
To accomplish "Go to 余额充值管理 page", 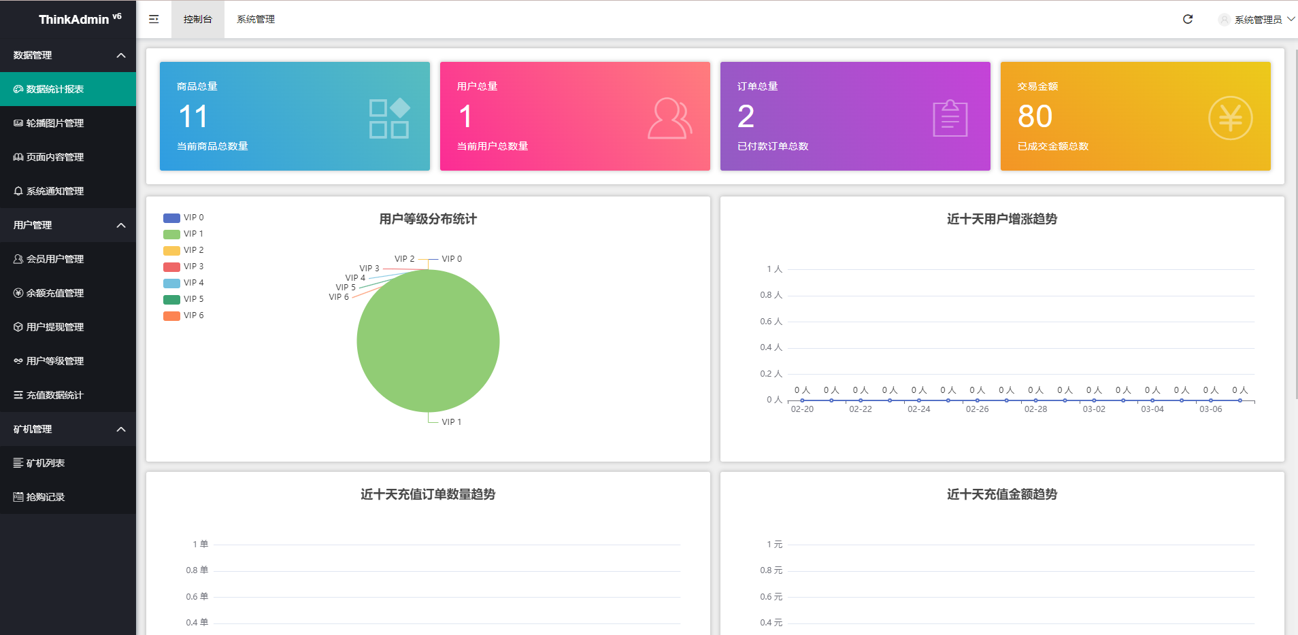I will 54,293.
